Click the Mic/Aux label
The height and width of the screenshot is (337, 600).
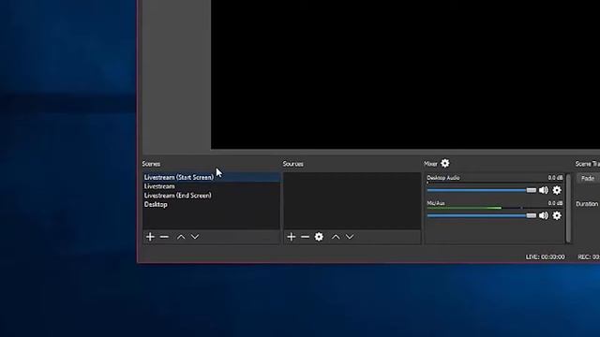pyautogui.click(x=436, y=203)
